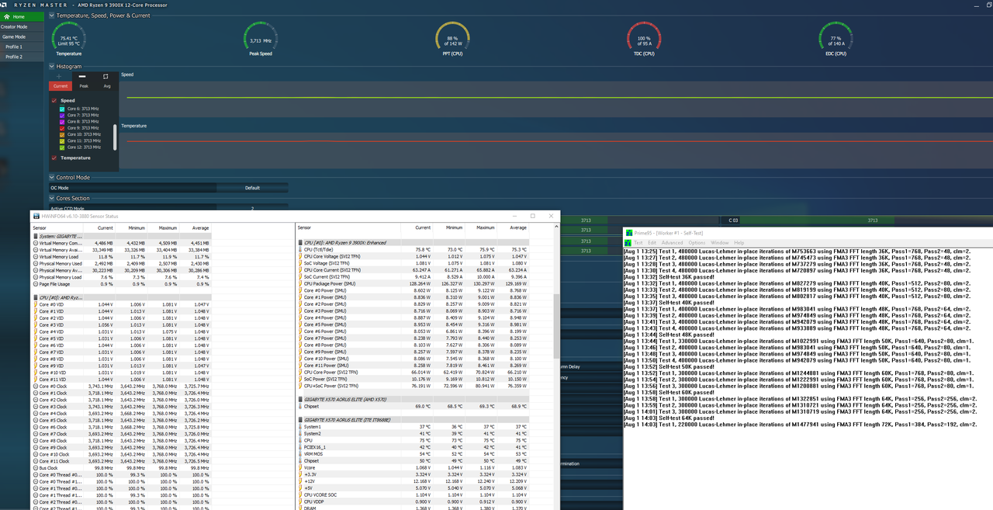The image size is (993, 510).
Task: Click the Bus Clock sensor icon
Action: coord(36,468)
